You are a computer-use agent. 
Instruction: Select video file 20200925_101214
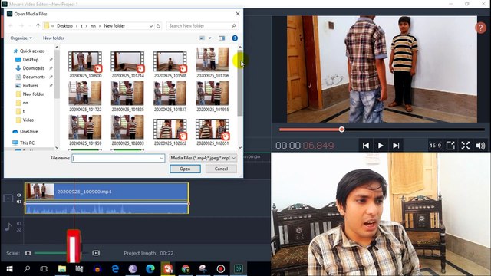(x=128, y=64)
